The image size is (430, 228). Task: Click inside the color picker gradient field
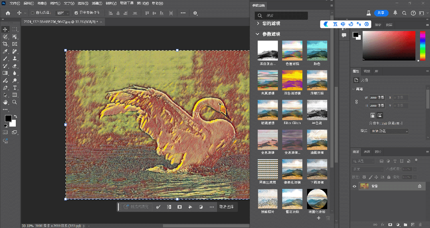pyautogui.click(x=389, y=46)
